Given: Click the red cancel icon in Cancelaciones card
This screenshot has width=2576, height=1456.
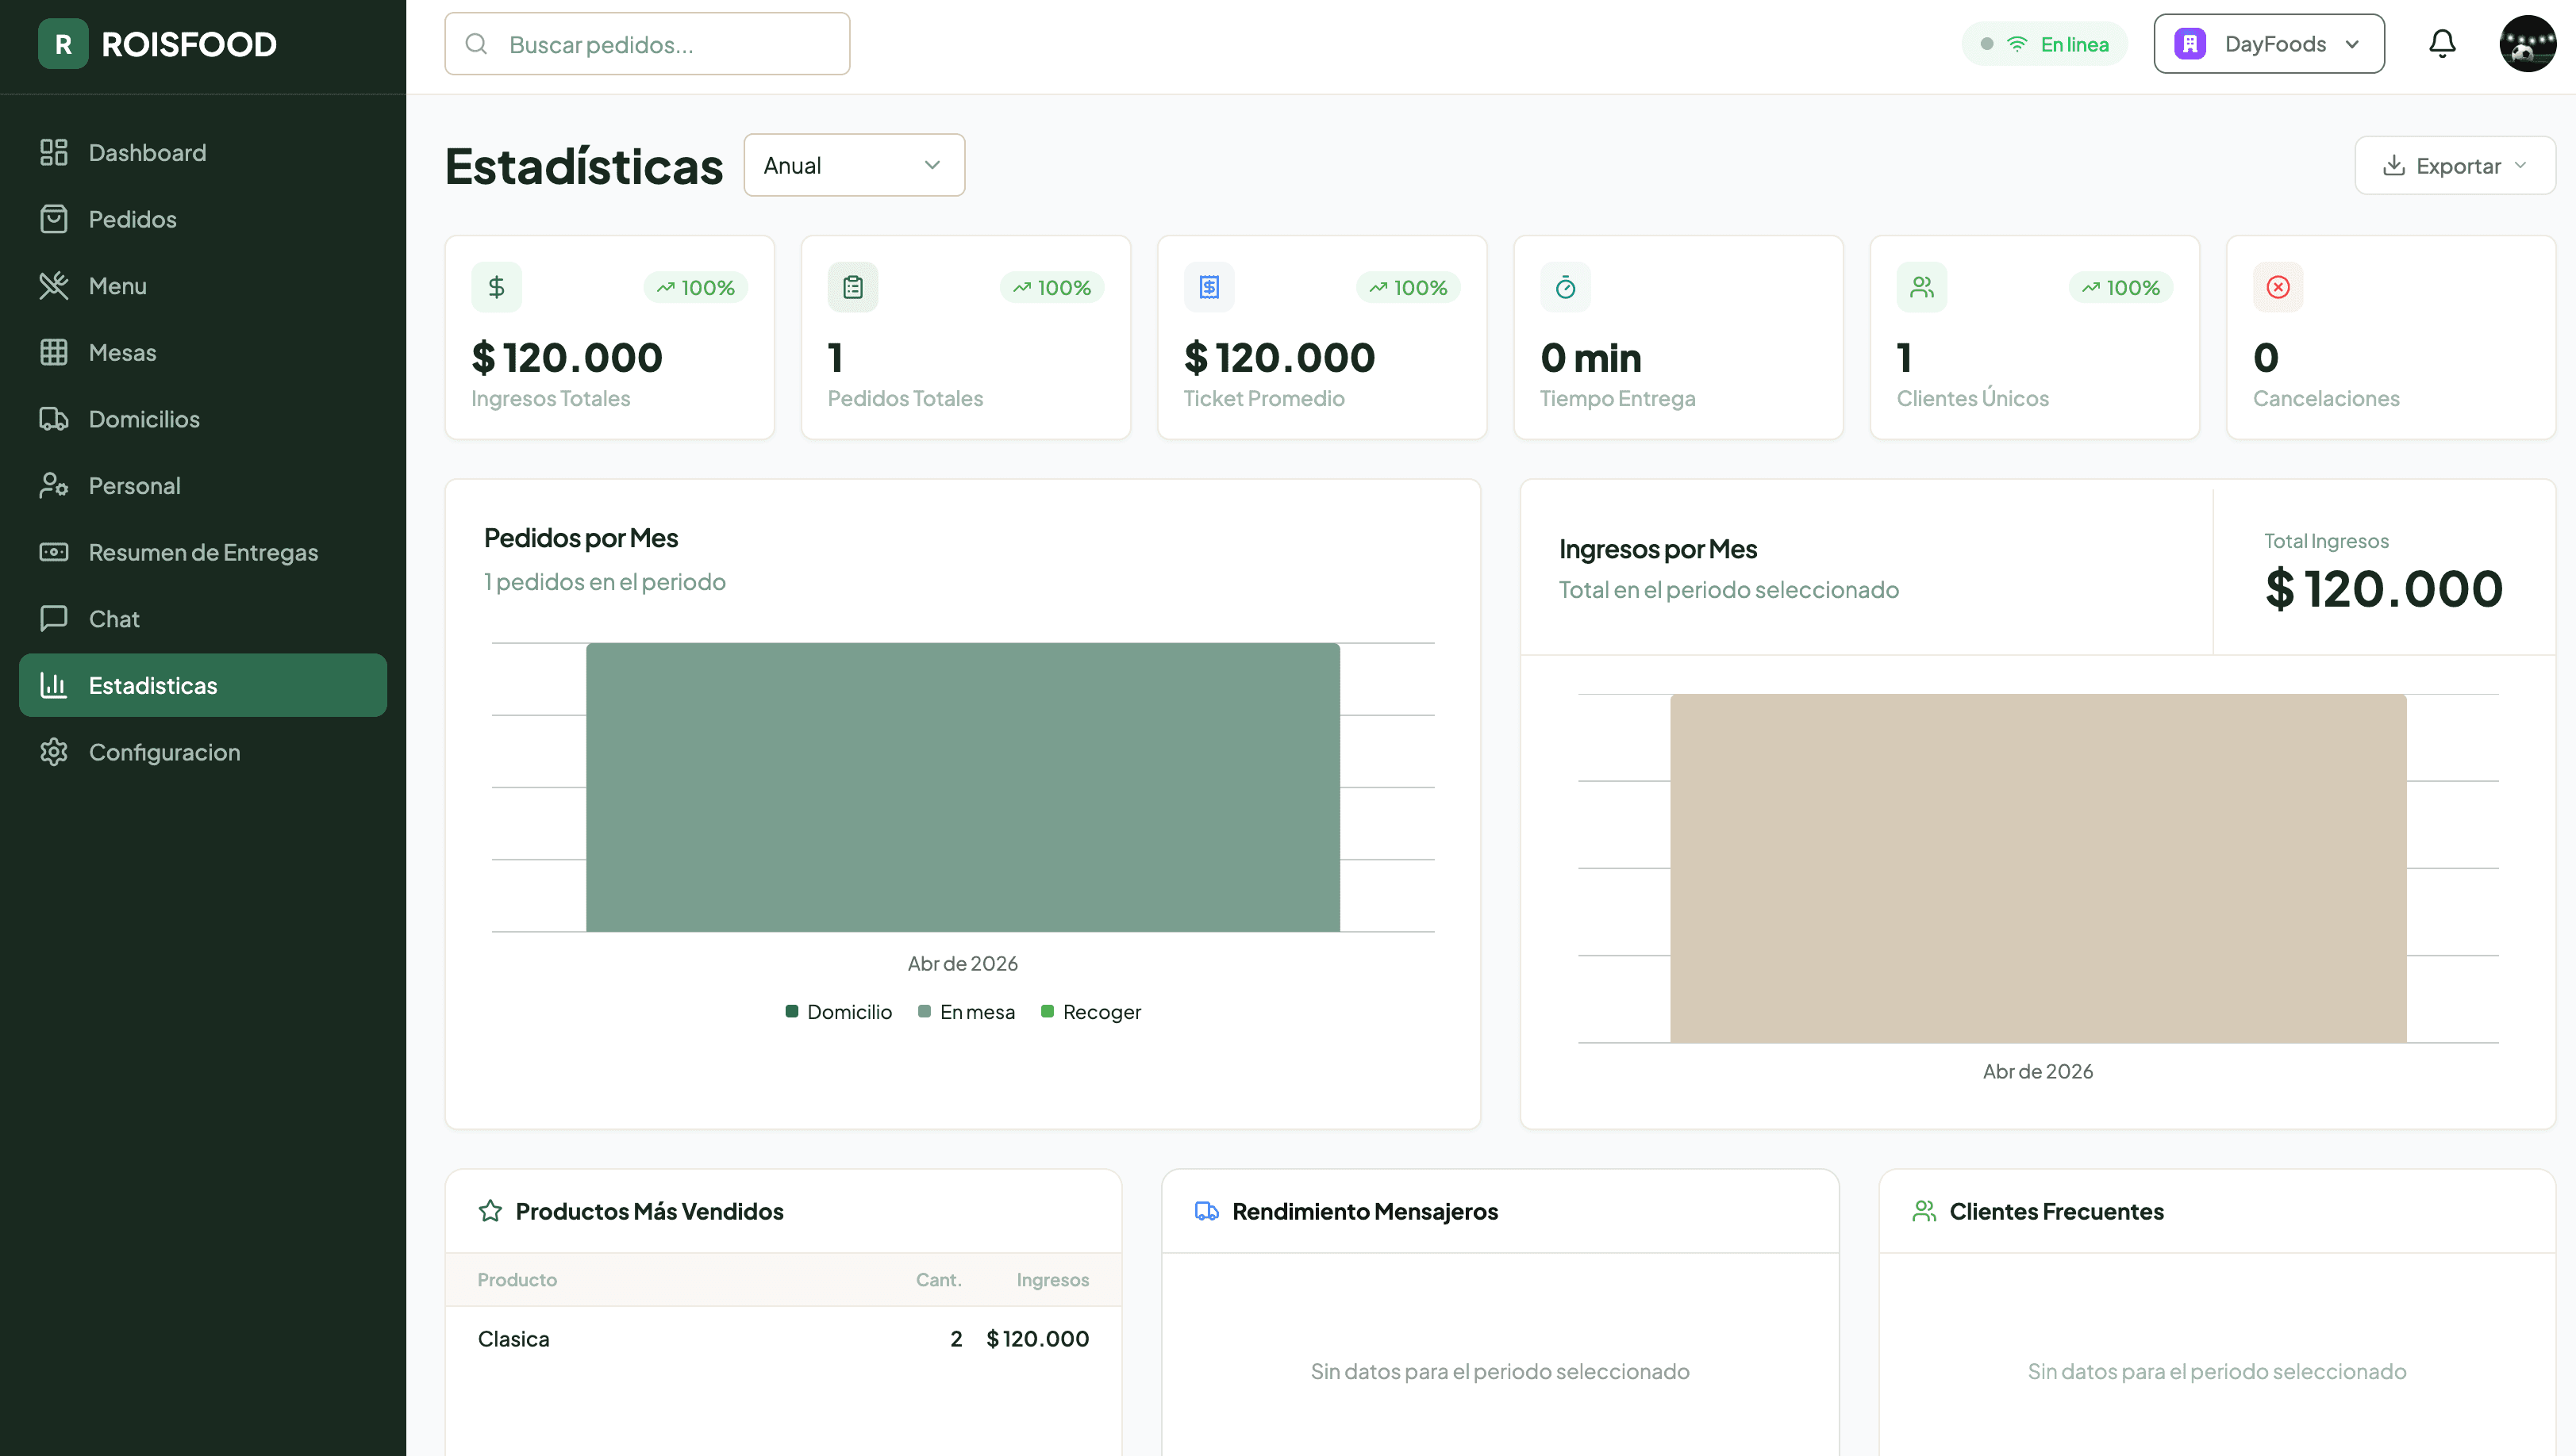Looking at the screenshot, I should 2278,287.
